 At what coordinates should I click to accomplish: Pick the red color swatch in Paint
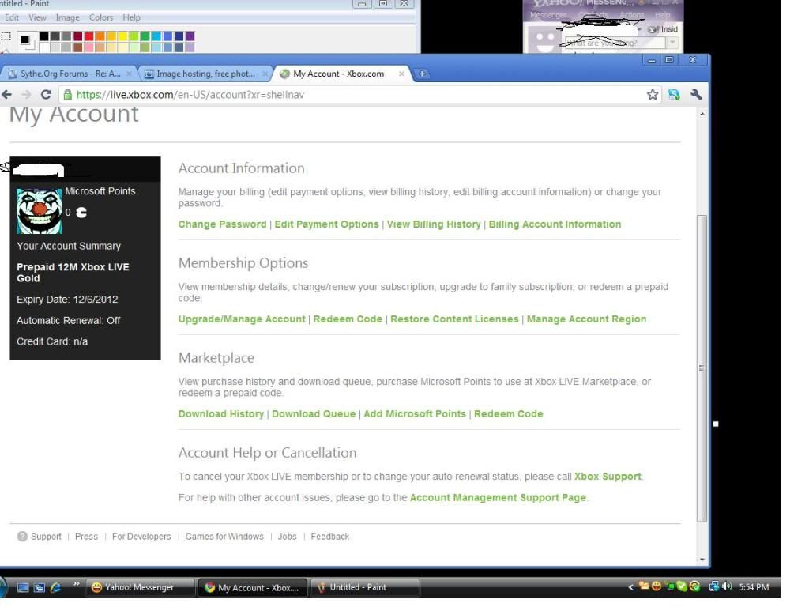88,36
